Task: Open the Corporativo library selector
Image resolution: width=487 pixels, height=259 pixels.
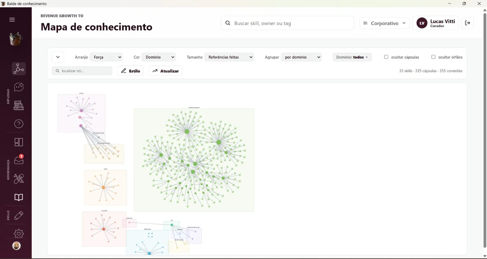Action: (385, 23)
